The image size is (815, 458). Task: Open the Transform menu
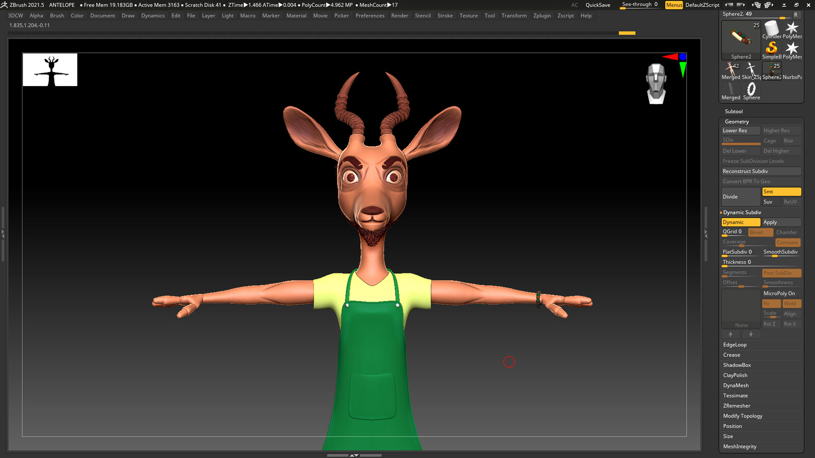pyautogui.click(x=514, y=16)
